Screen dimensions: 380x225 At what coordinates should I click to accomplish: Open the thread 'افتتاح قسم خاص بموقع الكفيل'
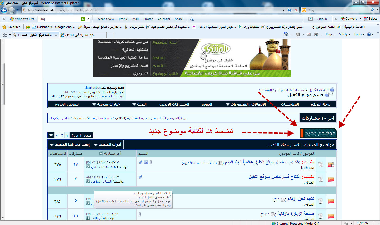pyautogui.click(x=274, y=177)
